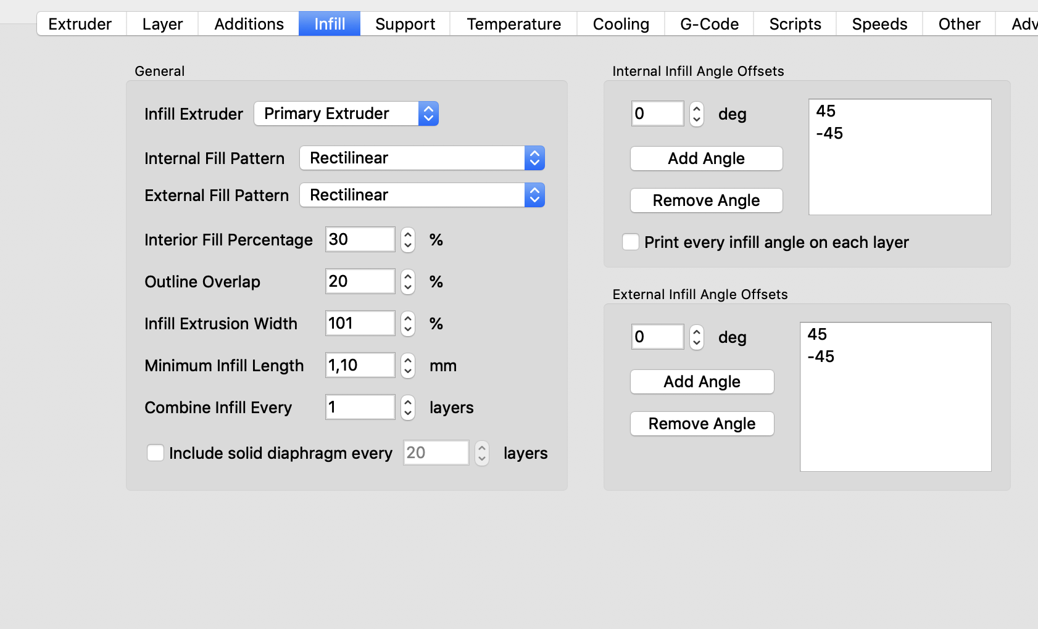Click the Minimum Infill Length stepper

(408, 366)
